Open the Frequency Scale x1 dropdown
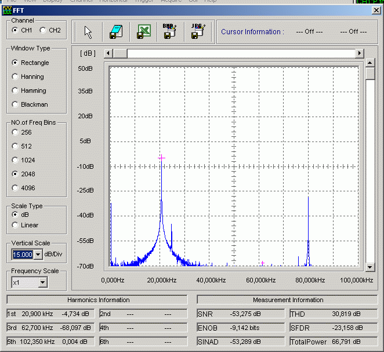The height and width of the screenshot is (352, 384). 42,282
